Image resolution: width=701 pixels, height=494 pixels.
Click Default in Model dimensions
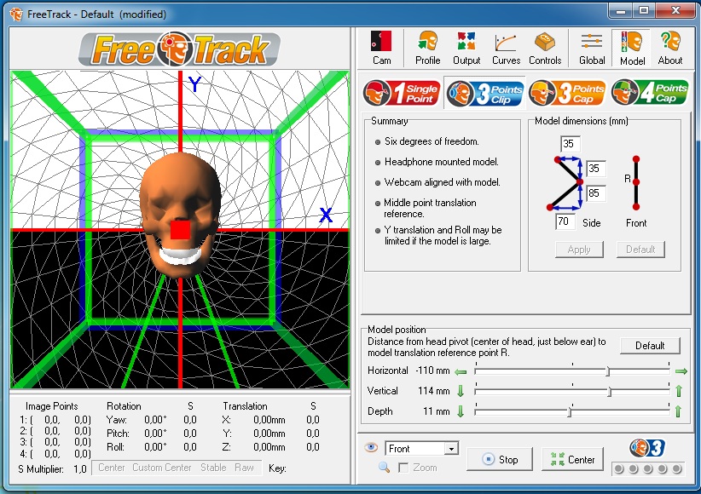(x=640, y=250)
